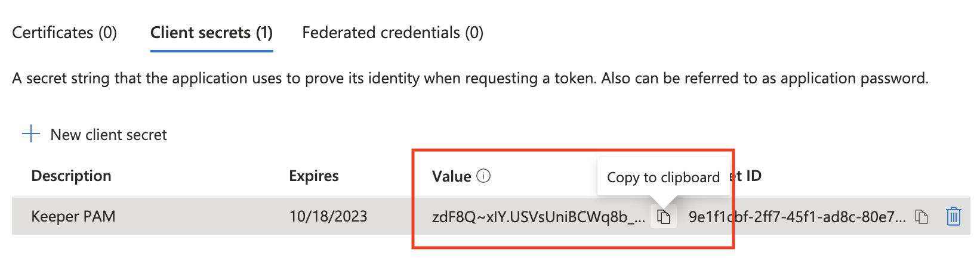Click the Secret ID text starting 9e1f1
The width and height of the screenshot is (977, 268).
click(797, 217)
